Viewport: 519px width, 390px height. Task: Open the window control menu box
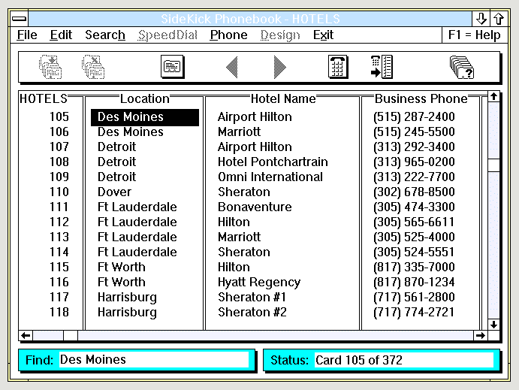click(20, 19)
